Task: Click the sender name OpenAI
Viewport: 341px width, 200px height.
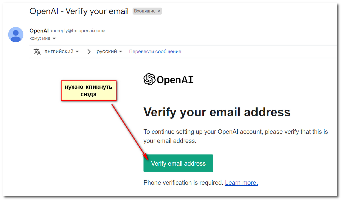Action: click(39, 31)
